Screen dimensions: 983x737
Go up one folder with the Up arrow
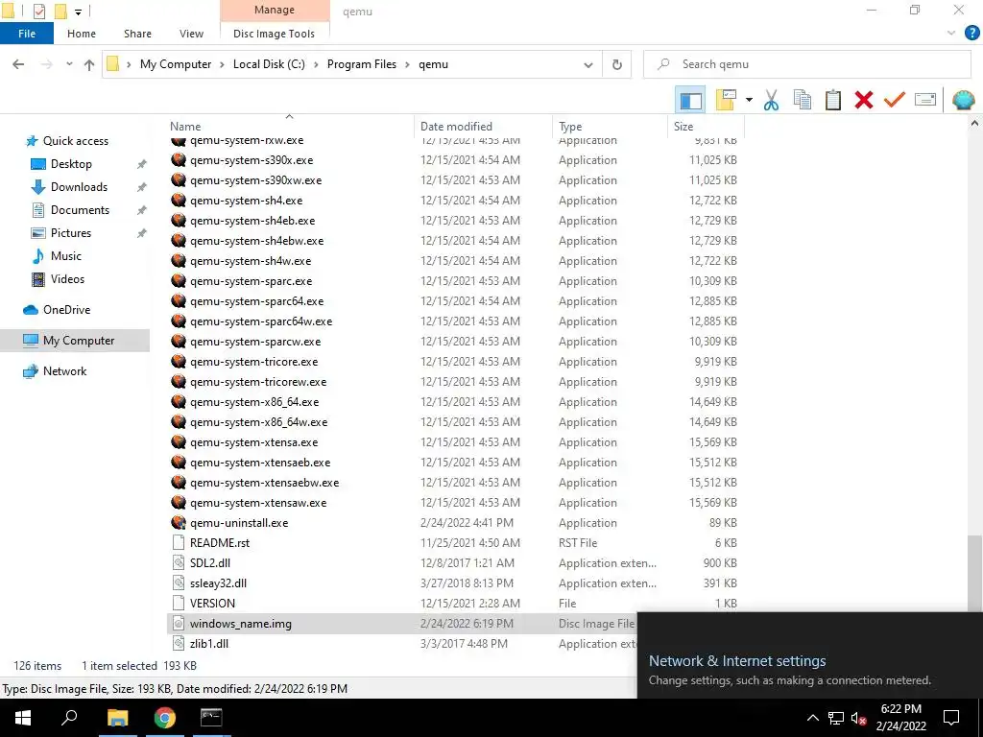tap(89, 64)
